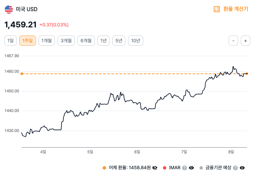
Task: Click the orange marker at chart's right end
Action: pos(247,73)
